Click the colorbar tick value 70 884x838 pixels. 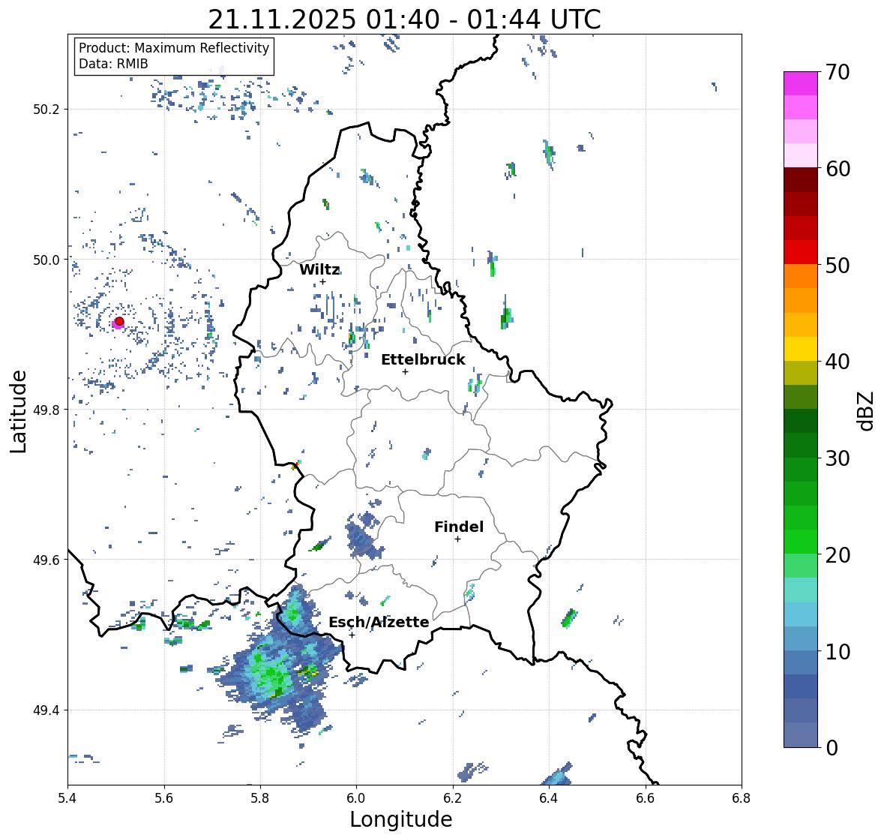[838, 72]
